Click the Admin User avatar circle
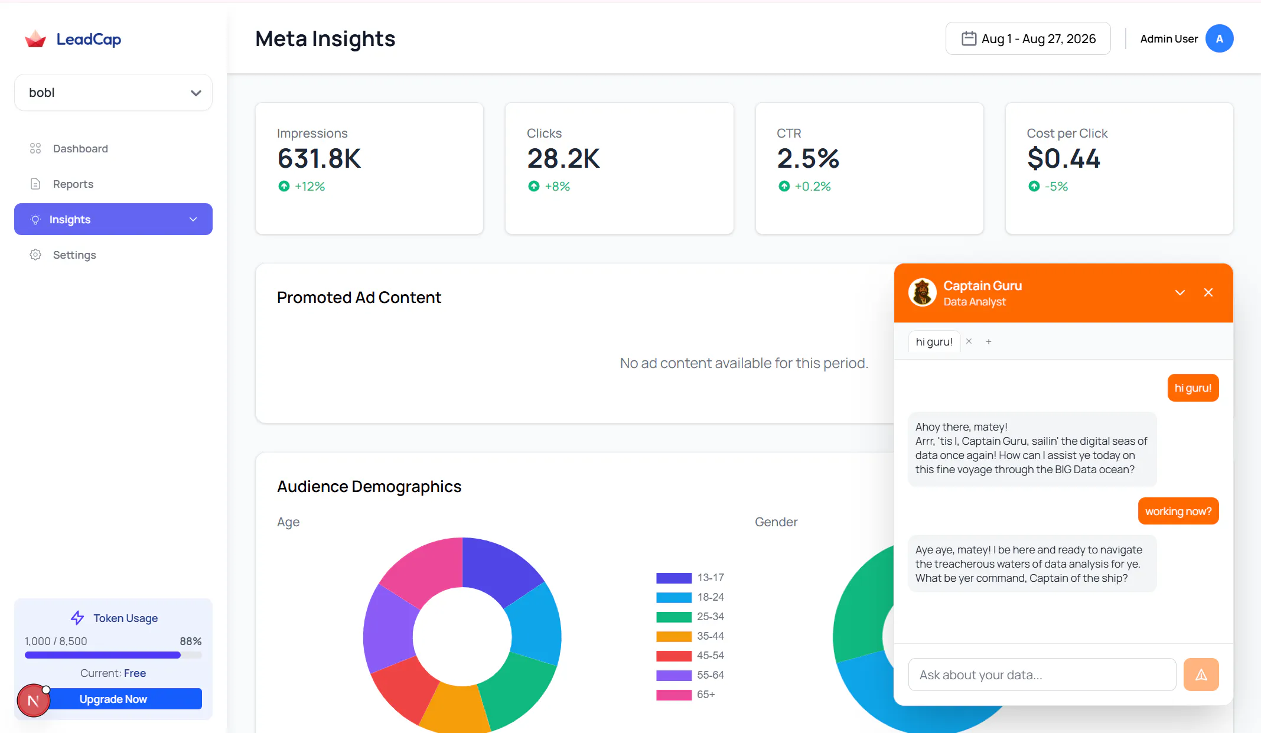 (x=1219, y=38)
